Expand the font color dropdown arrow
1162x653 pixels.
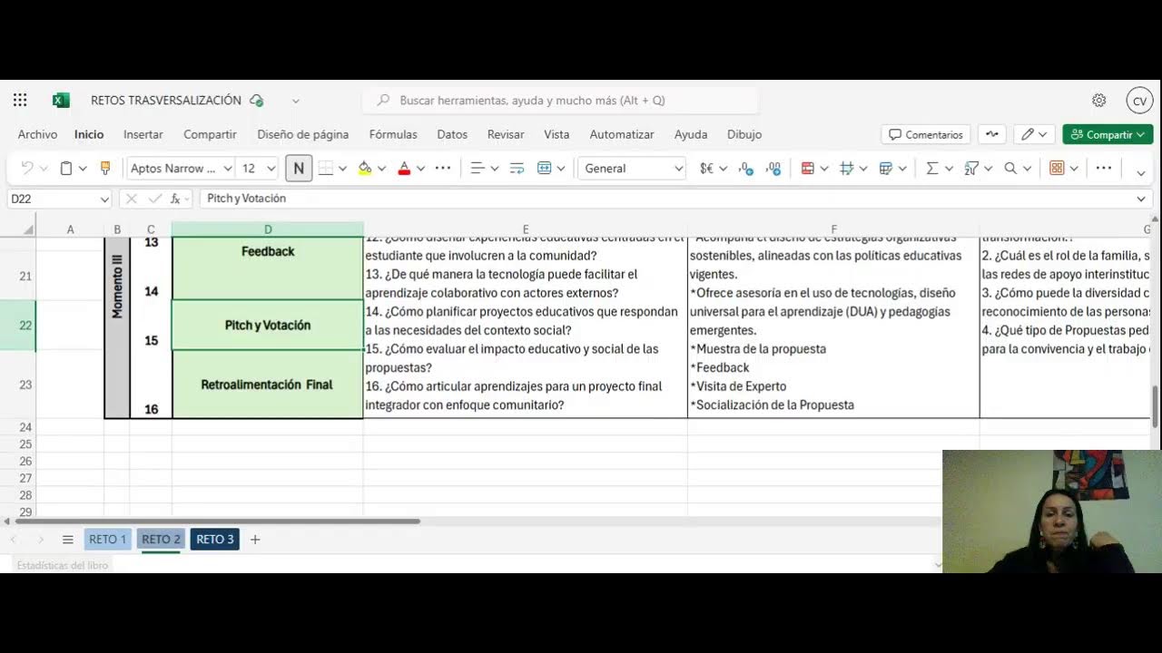click(x=420, y=169)
